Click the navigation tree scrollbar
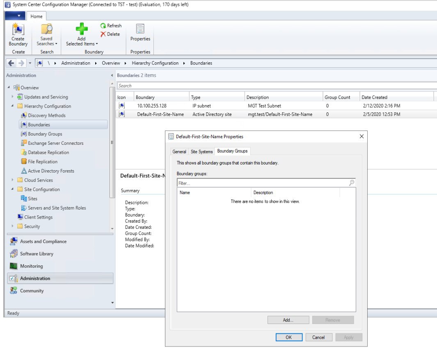This screenshot has width=437, height=349. (x=112, y=142)
